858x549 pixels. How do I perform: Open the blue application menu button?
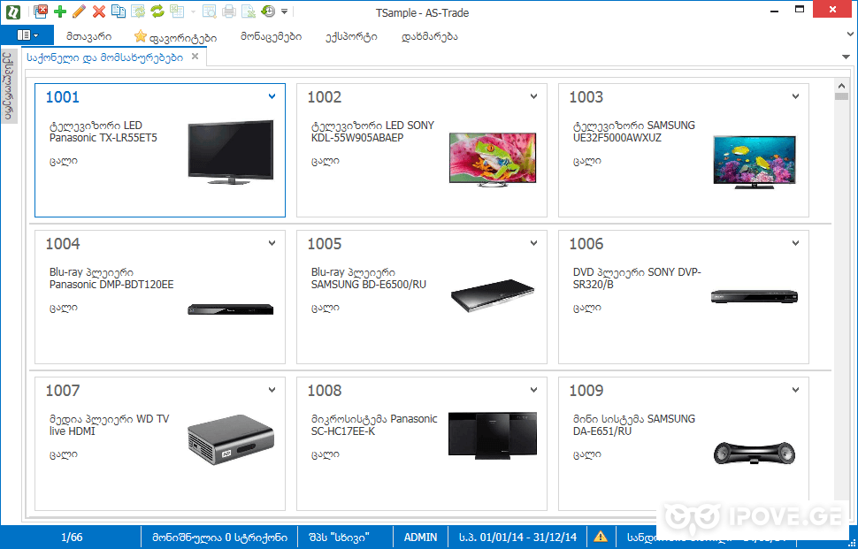27,35
